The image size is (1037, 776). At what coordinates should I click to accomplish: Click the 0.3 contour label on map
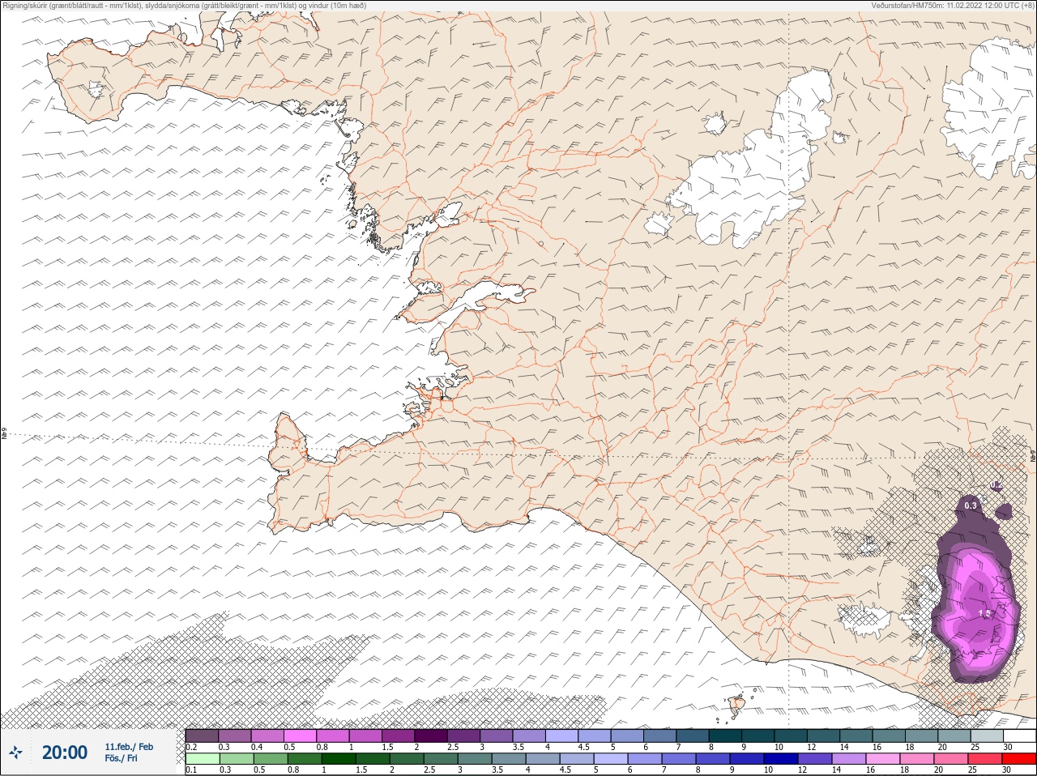point(971,505)
